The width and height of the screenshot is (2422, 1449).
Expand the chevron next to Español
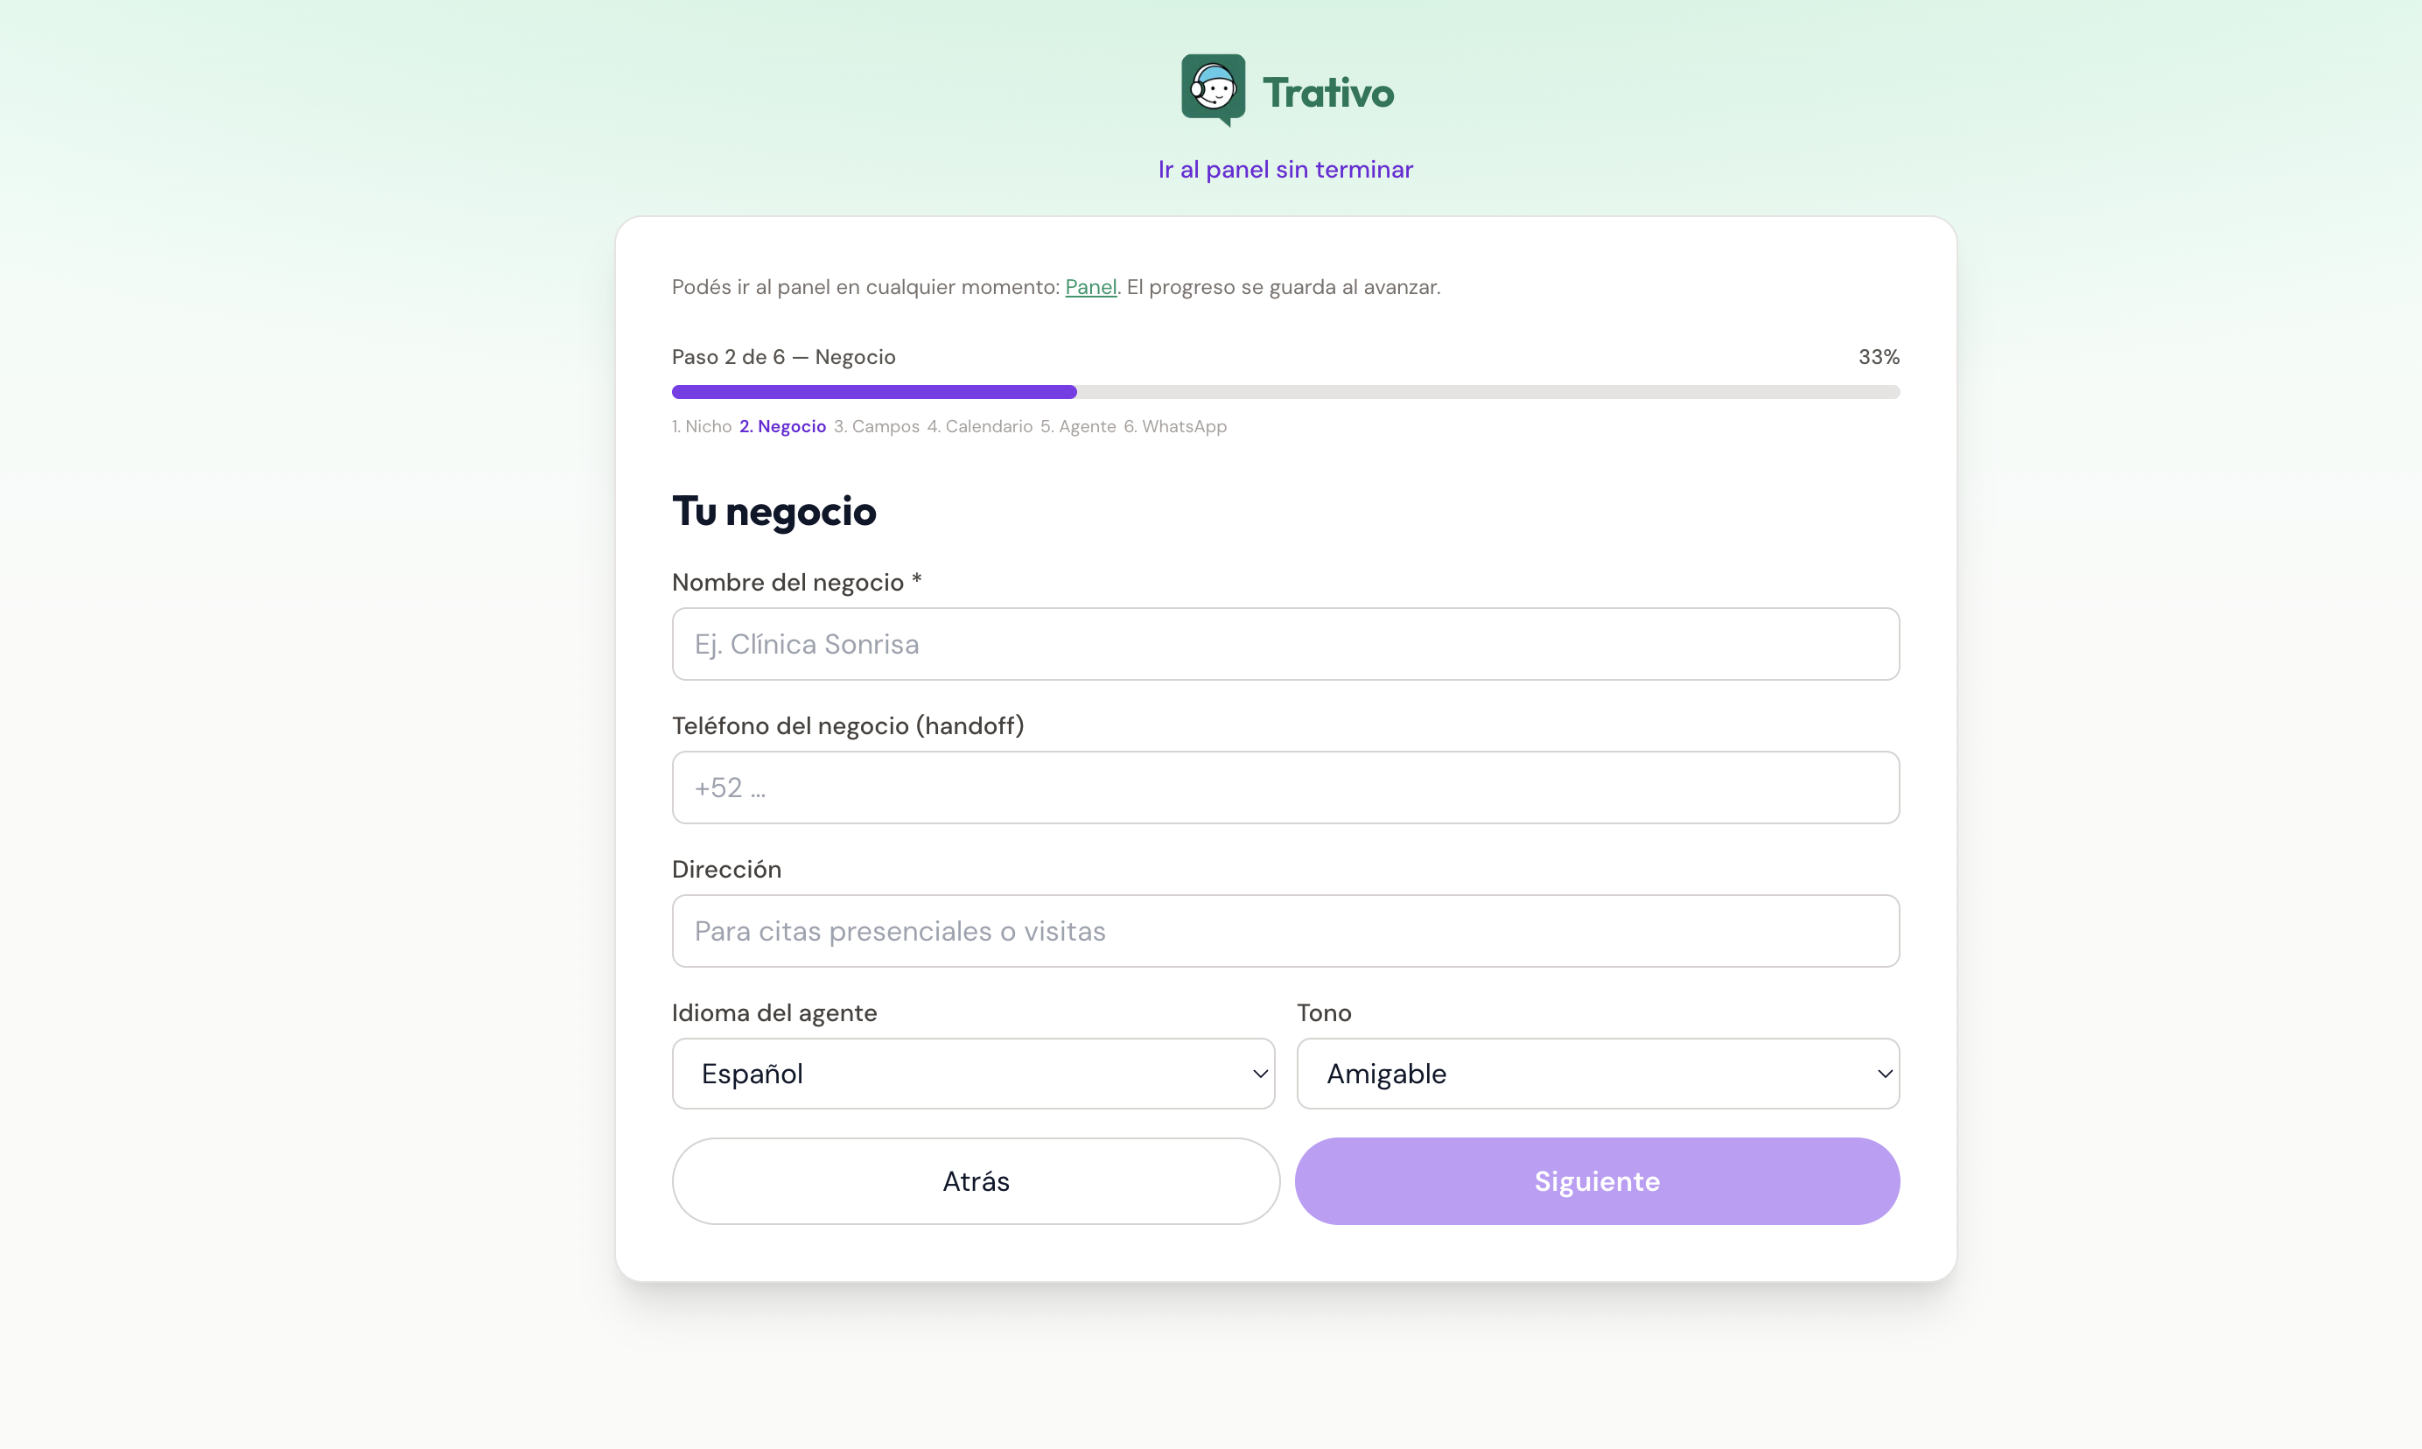(x=1258, y=1073)
